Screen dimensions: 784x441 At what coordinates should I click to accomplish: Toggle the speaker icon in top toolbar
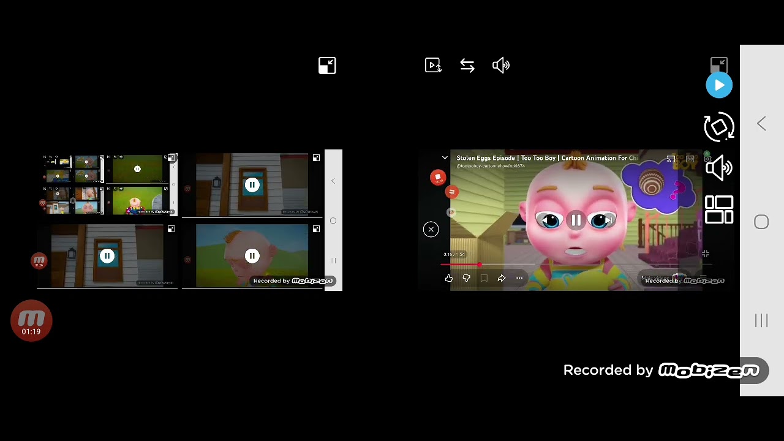[501, 66]
